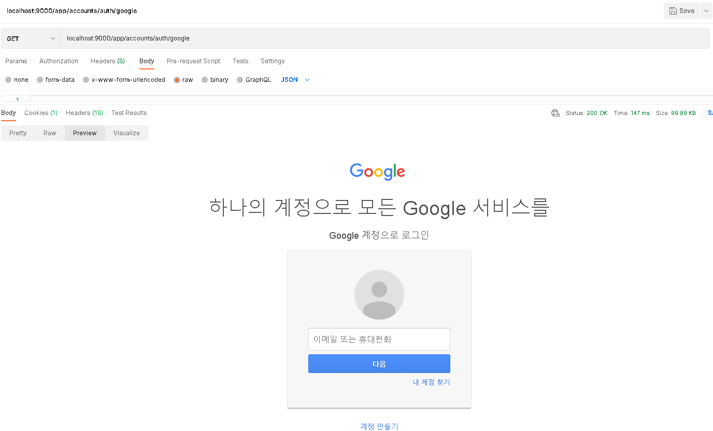Open the response Cookies (1) tab
Image resolution: width=713 pixels, height=431 pixels.
(41, 113)
